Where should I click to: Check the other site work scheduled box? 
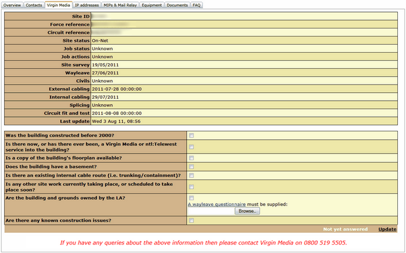(191, 186)
